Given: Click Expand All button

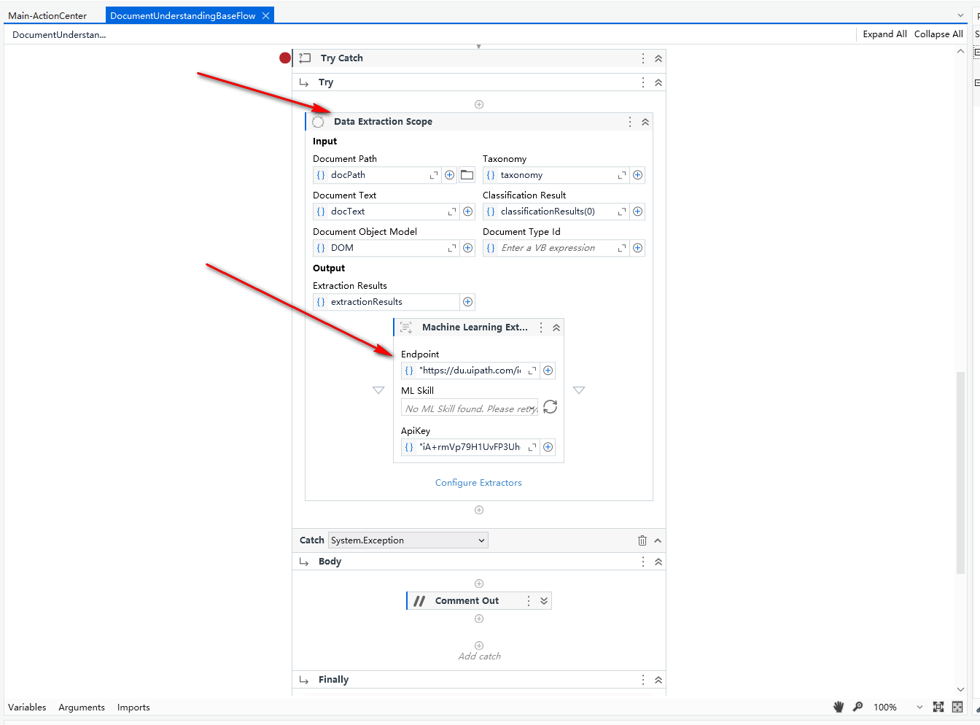Looking at the screenshot, I should 884,34.
